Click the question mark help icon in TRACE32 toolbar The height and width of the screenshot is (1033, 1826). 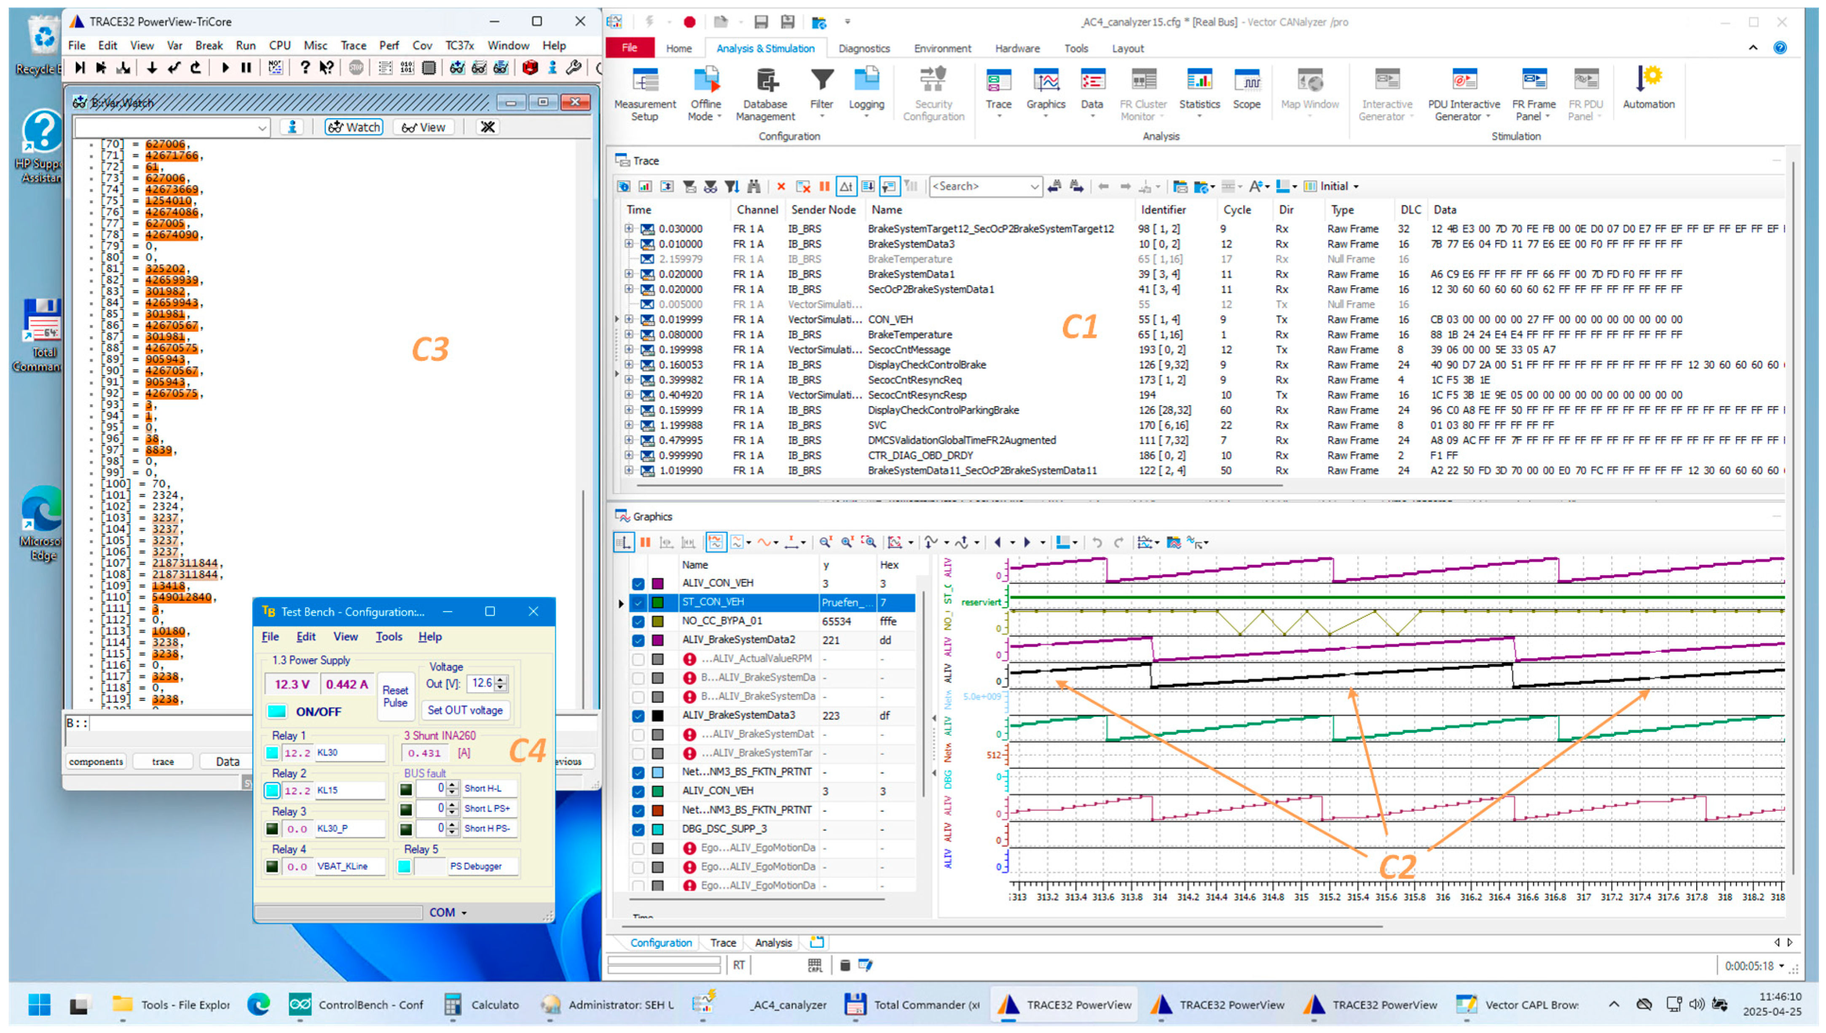305,68
